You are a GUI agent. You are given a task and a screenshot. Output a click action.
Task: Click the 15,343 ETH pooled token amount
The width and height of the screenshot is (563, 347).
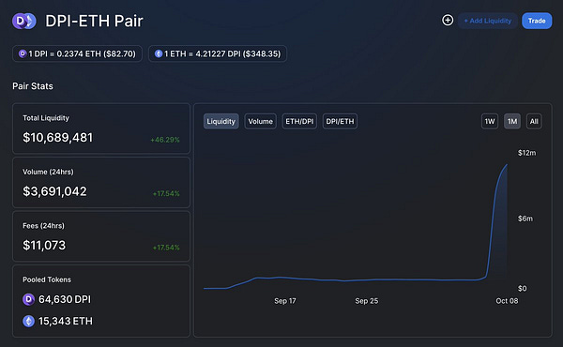pyautogui.click(x=66, y=321)
